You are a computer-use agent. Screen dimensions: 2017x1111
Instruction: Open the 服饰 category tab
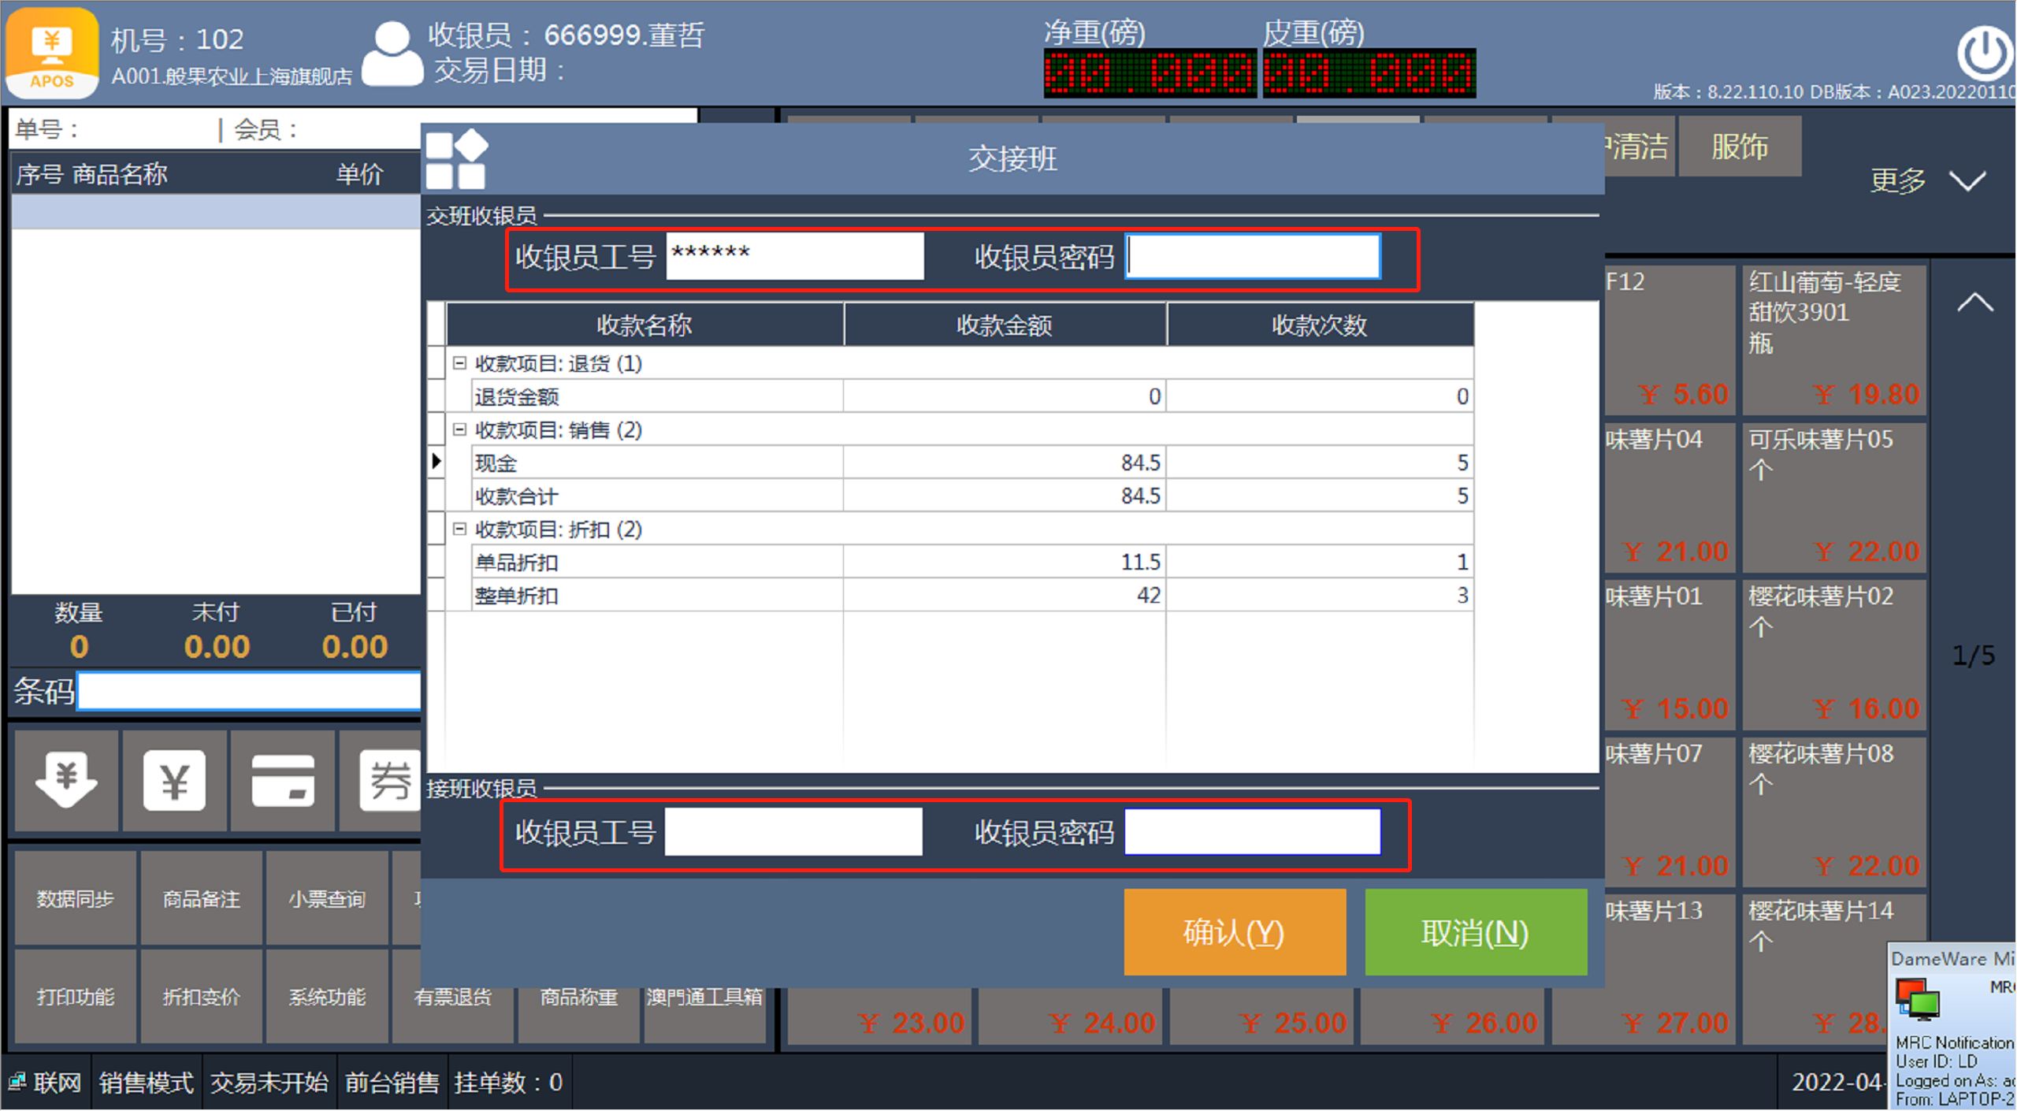tap(1739, 147)
